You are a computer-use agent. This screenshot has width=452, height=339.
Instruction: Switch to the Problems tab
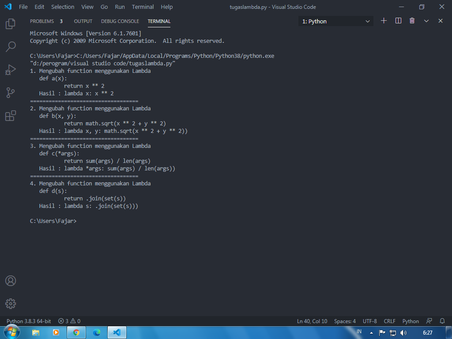pyautogui.click(x=42, y=21)
